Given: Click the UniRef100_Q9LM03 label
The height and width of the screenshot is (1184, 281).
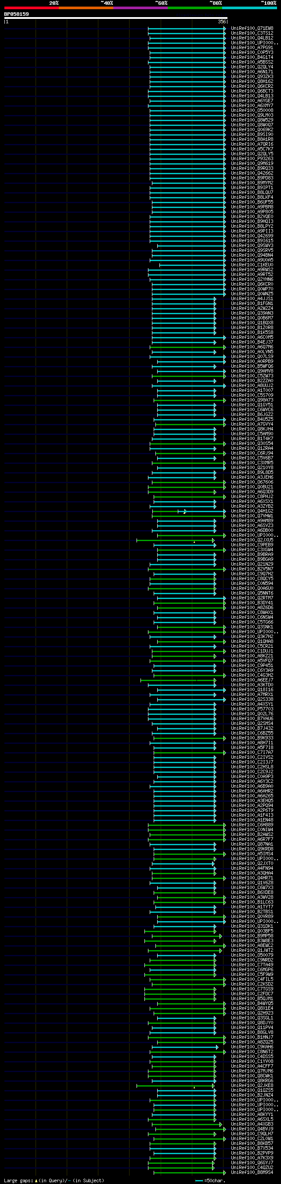Looking at the screenshot, I should (x=252, y=115).
